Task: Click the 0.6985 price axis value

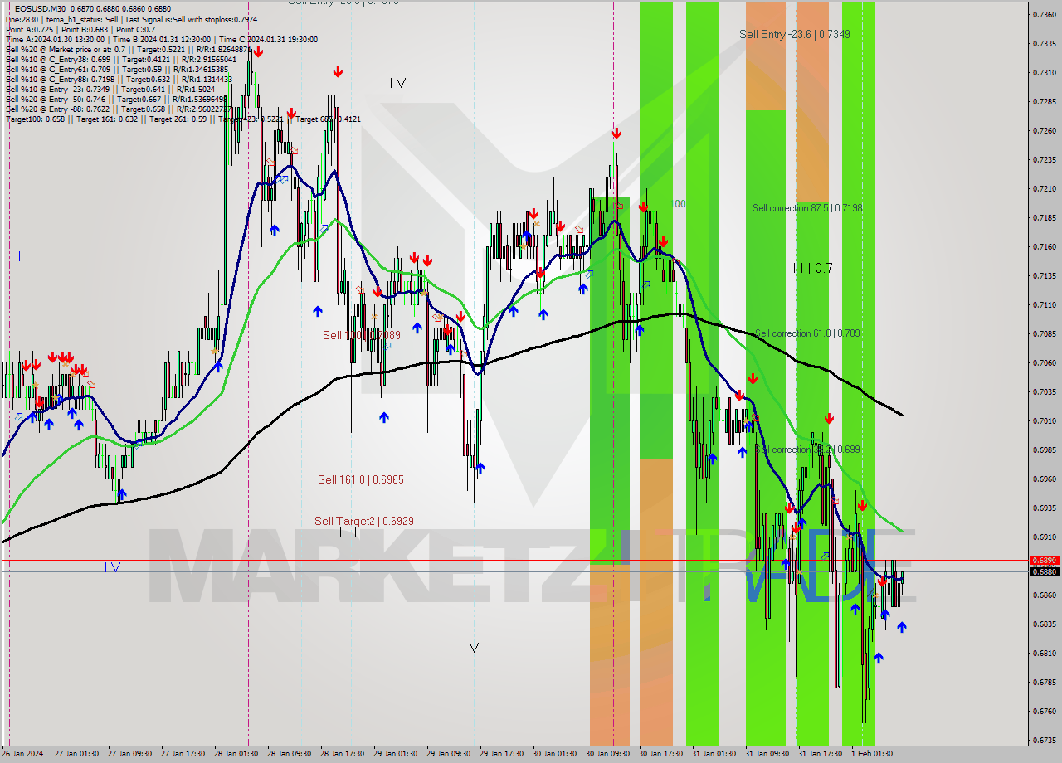Action: click(x=1044, y=450)
